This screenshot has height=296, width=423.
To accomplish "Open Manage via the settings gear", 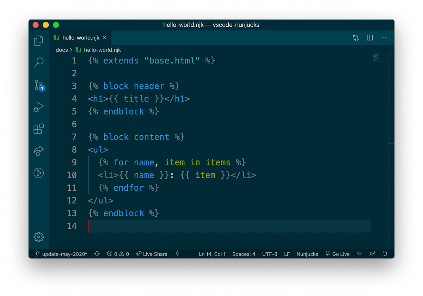I will click(x=39, y=237).
